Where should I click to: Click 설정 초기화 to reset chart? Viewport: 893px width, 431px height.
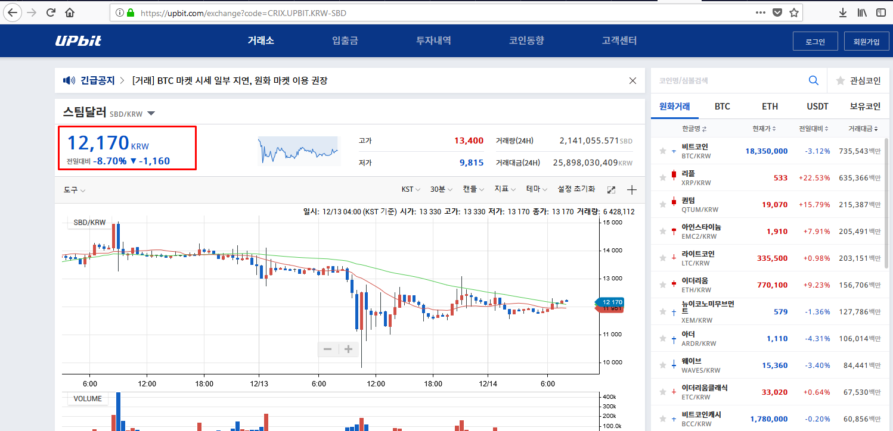click(576, 189)
